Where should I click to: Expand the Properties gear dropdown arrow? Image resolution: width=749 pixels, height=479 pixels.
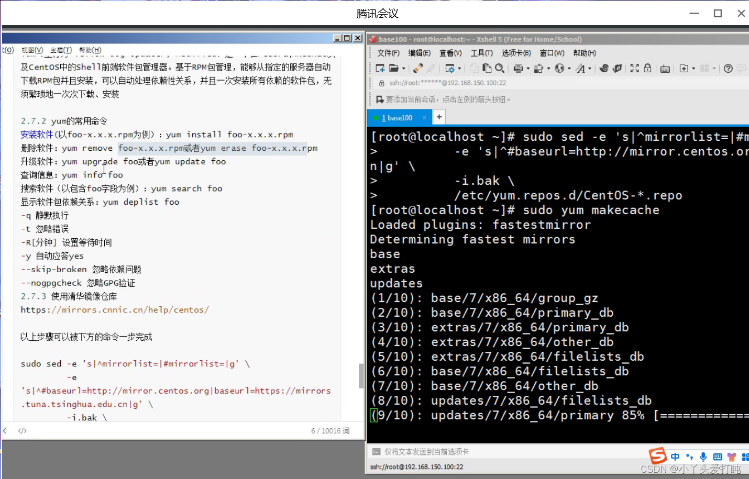(x=459, y=69)
